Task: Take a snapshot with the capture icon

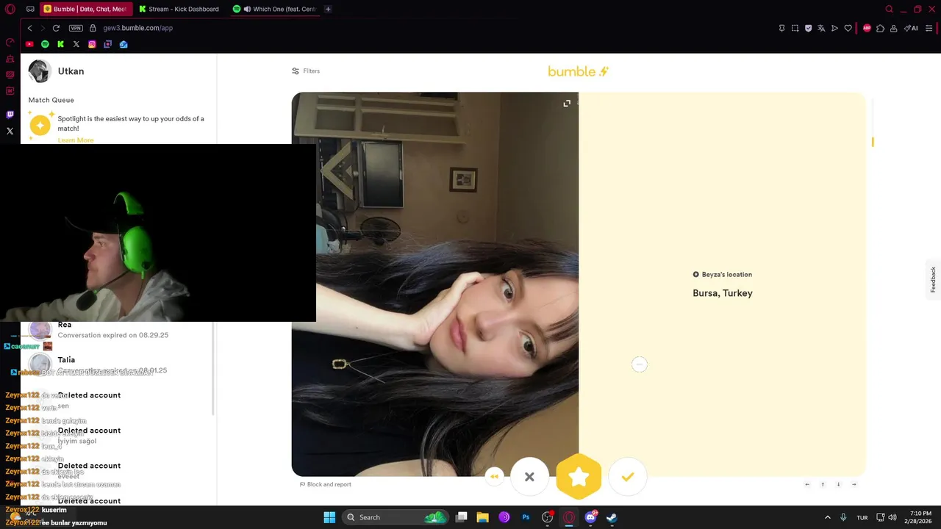Action: (795, 28)
